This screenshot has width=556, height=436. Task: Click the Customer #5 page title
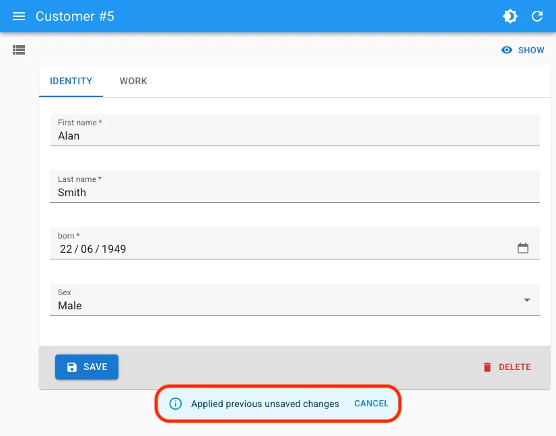(75, 16)
